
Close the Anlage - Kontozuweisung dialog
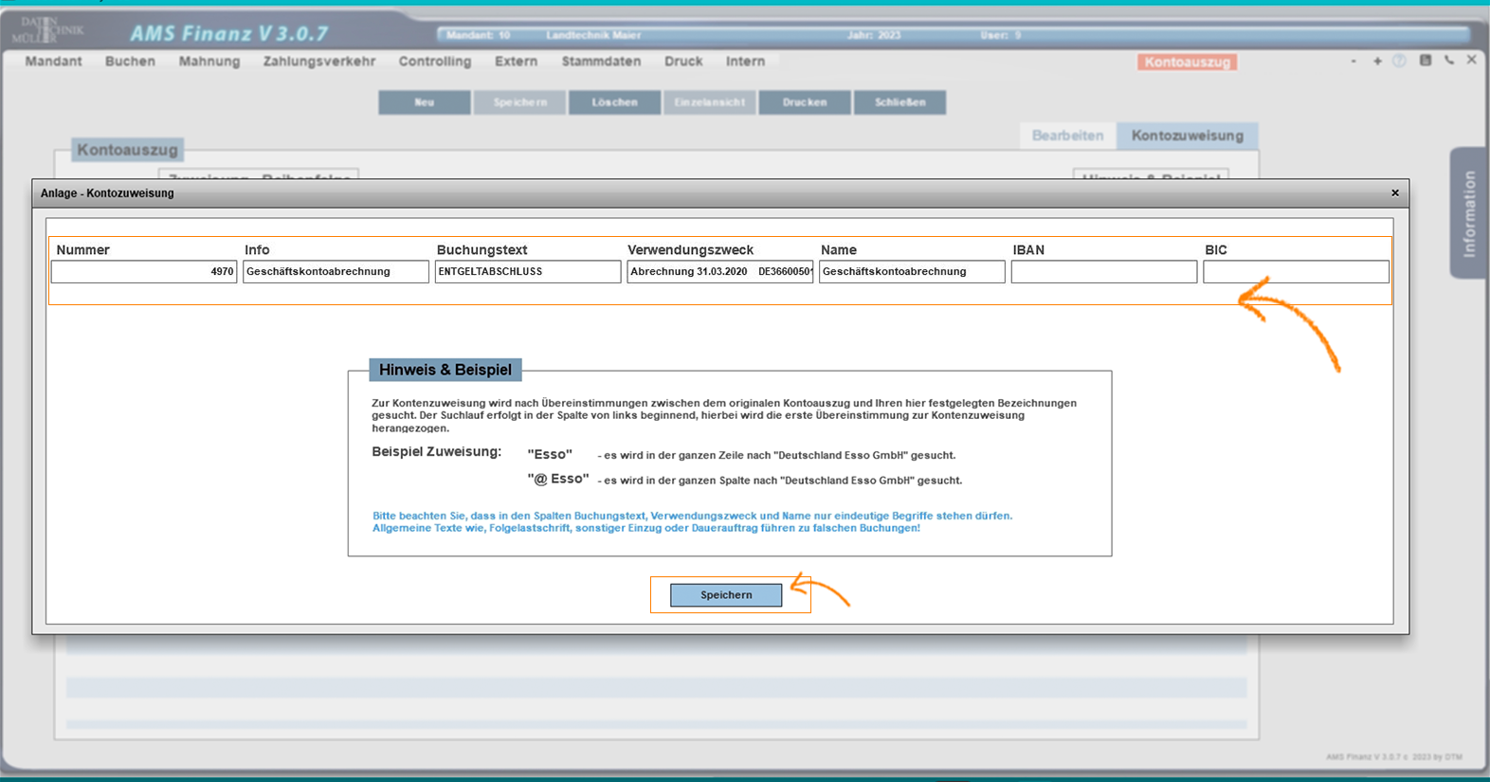click(1394, 193)
